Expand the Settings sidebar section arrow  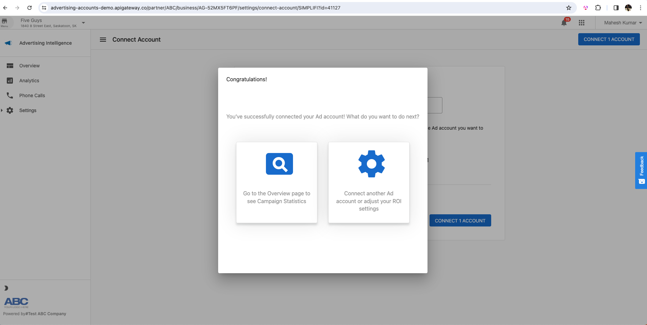[2, 110]
